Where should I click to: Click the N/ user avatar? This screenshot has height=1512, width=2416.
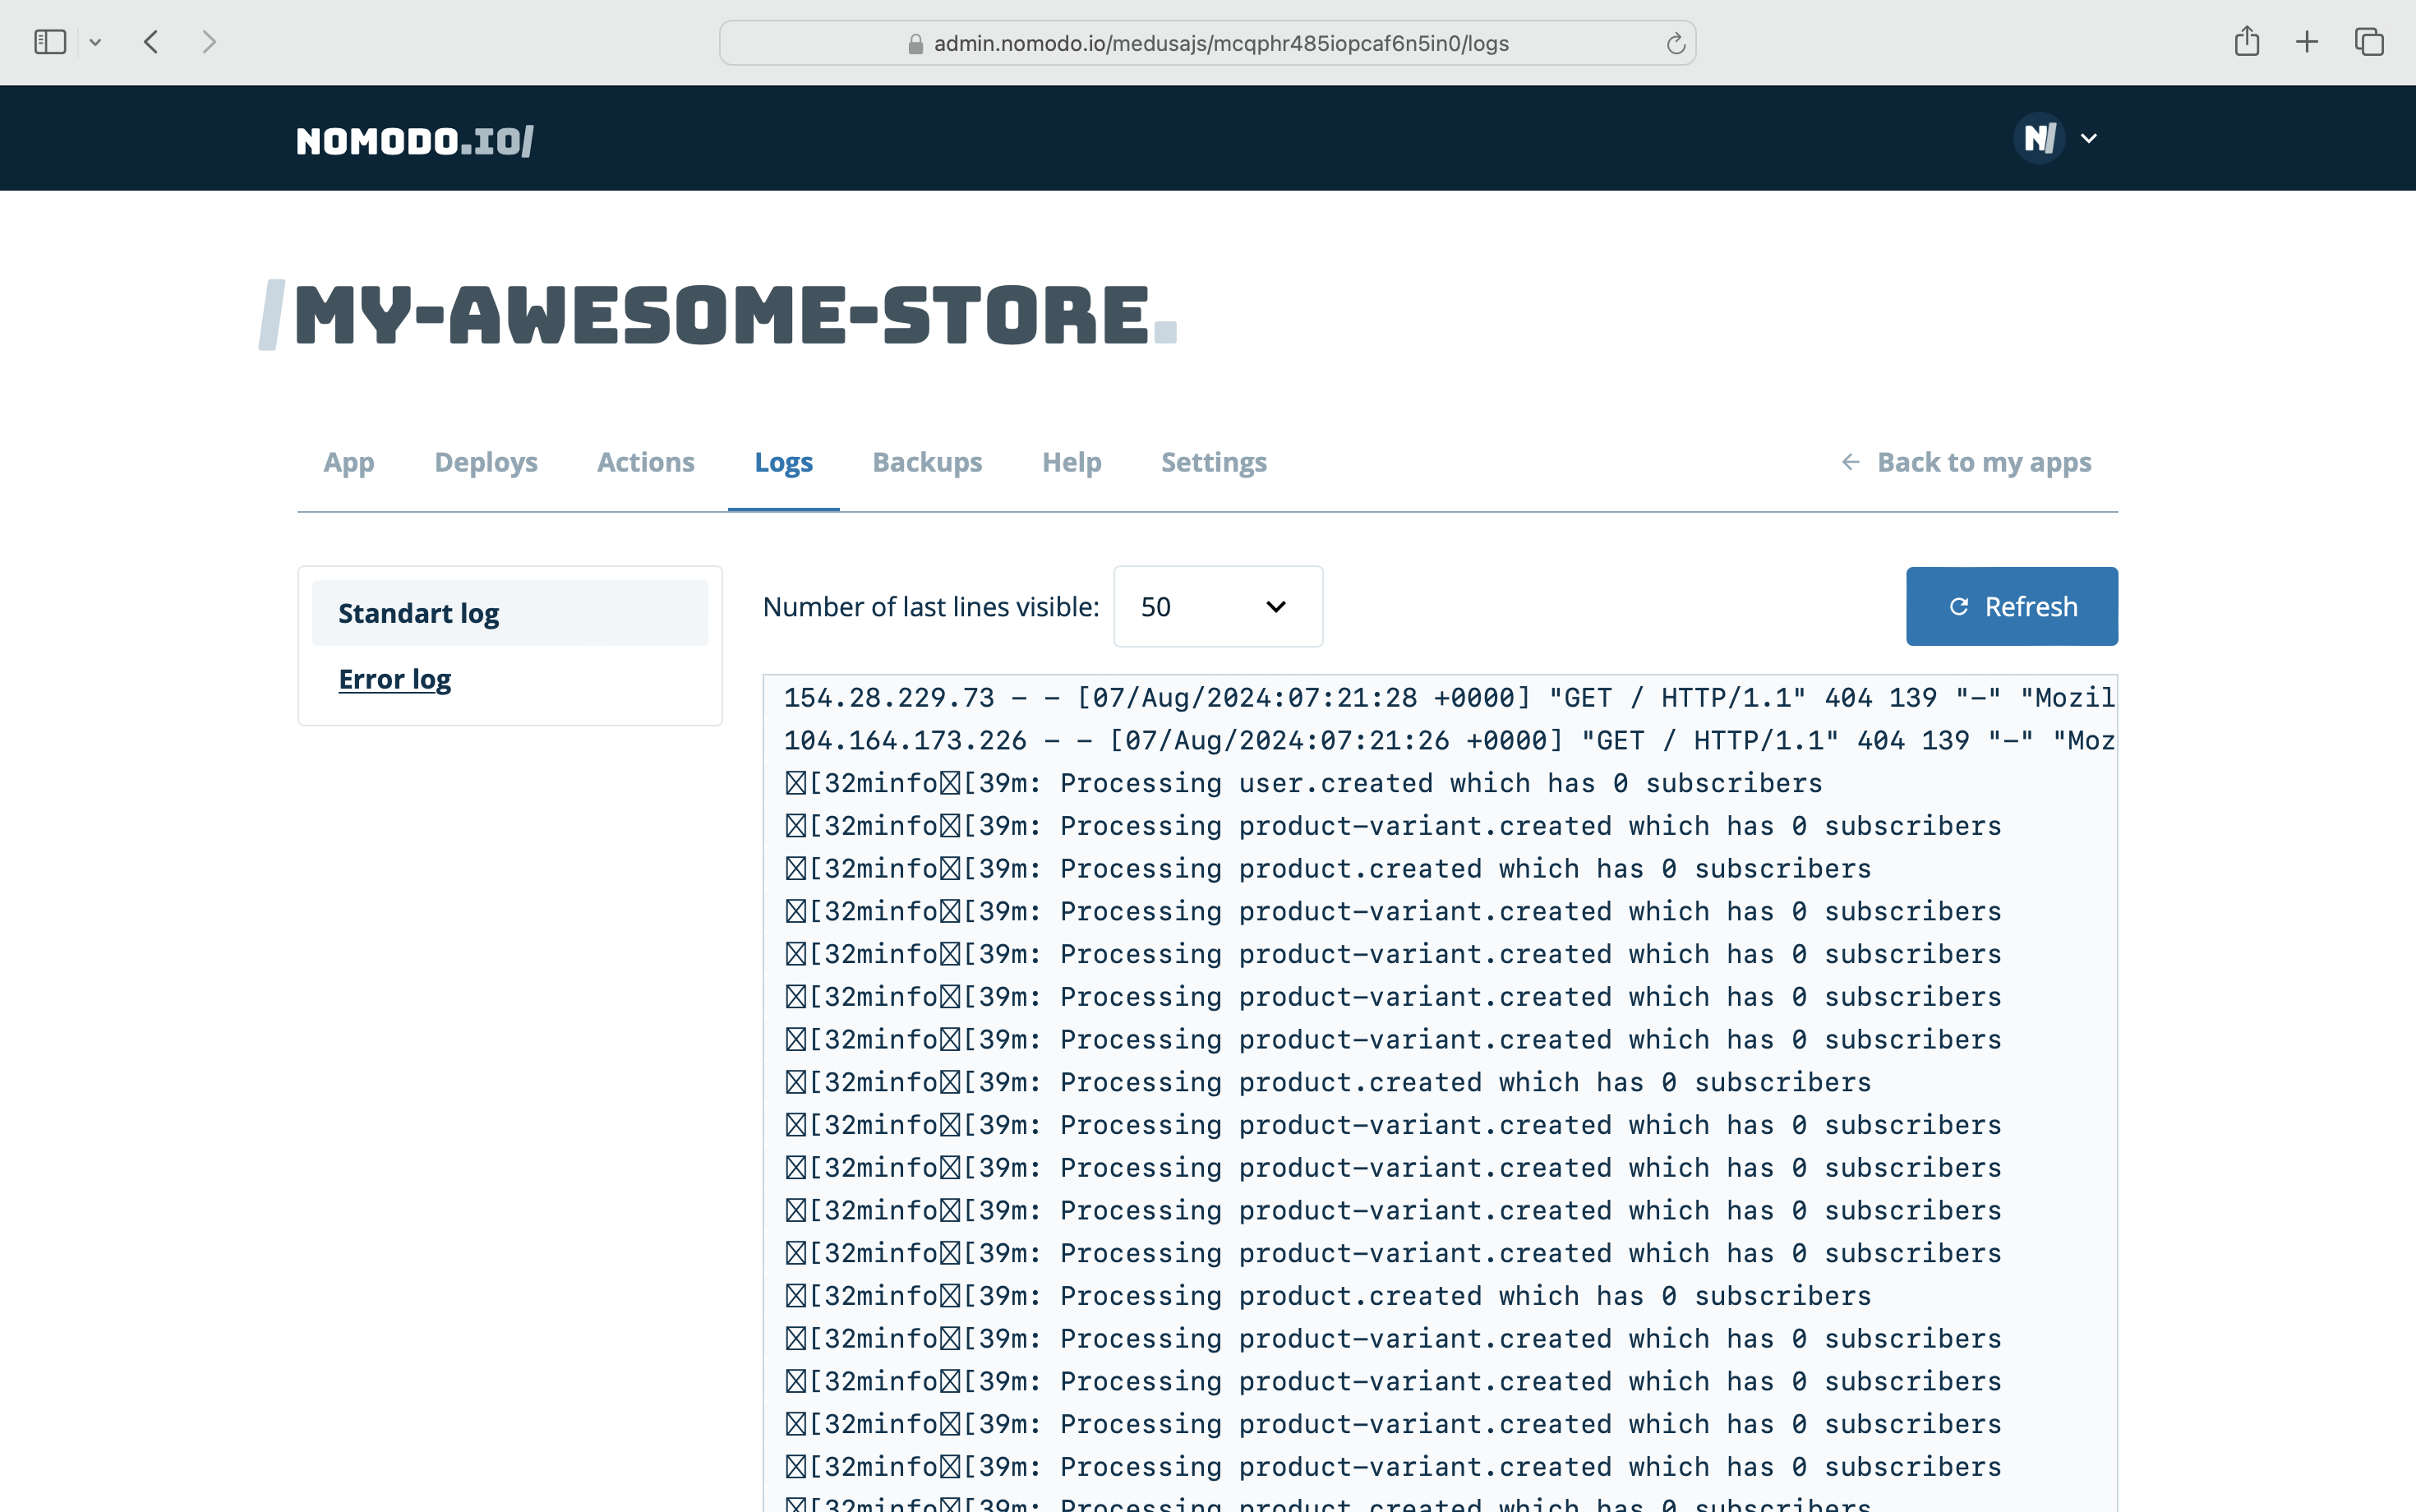[x=2039, y=138]
